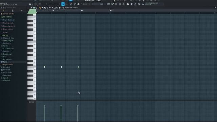The image size is (217, 122).
Task: Open the Mixer view from top toolbar
Action: (x=120, y=4)
